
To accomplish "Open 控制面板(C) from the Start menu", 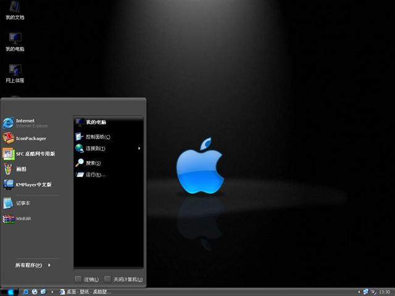I will pyautogui.click(x=93, y=137).
